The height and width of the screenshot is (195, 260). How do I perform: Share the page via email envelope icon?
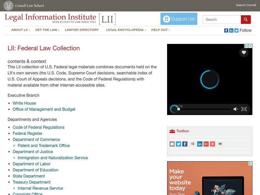click(172, 144)
